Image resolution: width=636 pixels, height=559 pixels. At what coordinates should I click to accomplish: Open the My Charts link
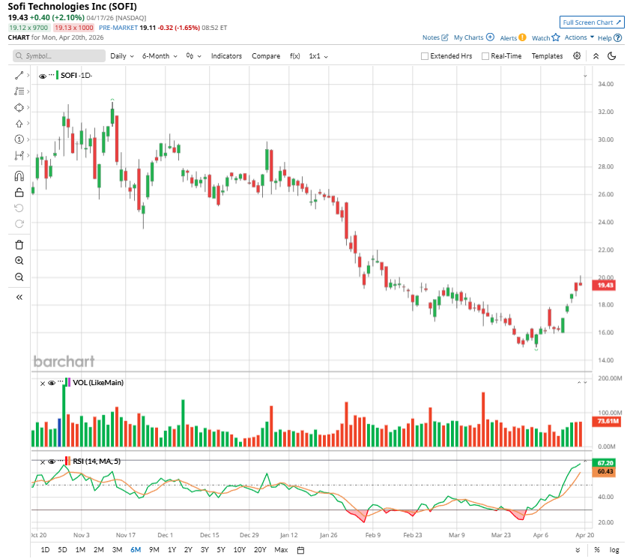[473, 37]
